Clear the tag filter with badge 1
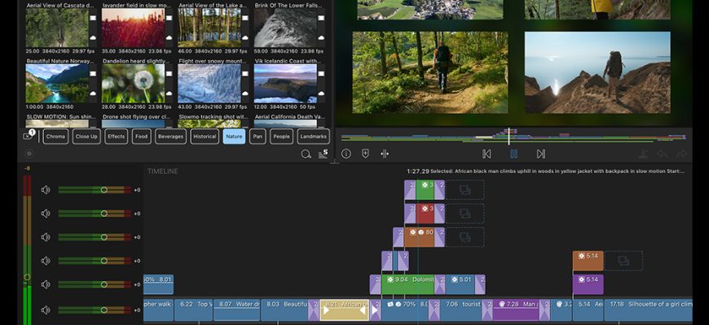 pyautogui.click(x=29, y=136)
